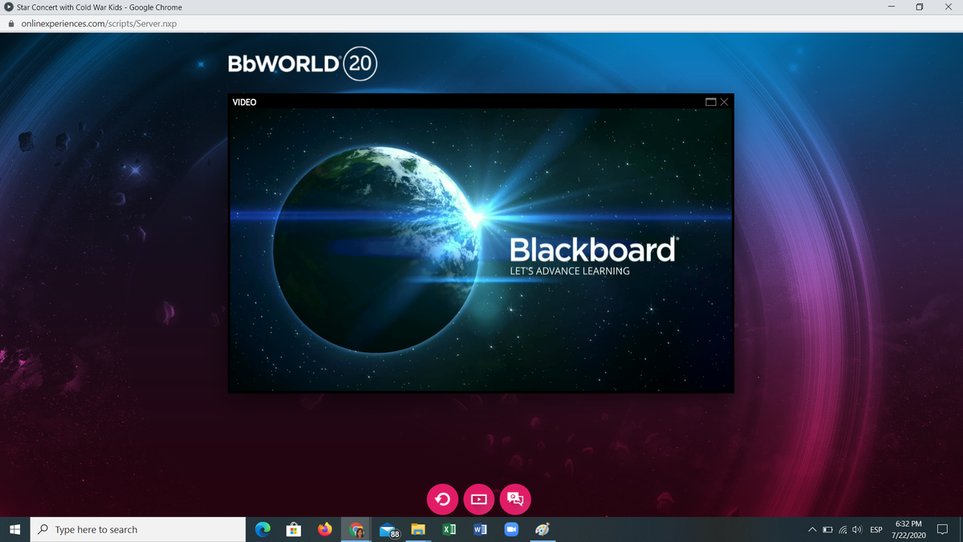
Task: Click the battery status tray icon
Action: coord(827,530)
